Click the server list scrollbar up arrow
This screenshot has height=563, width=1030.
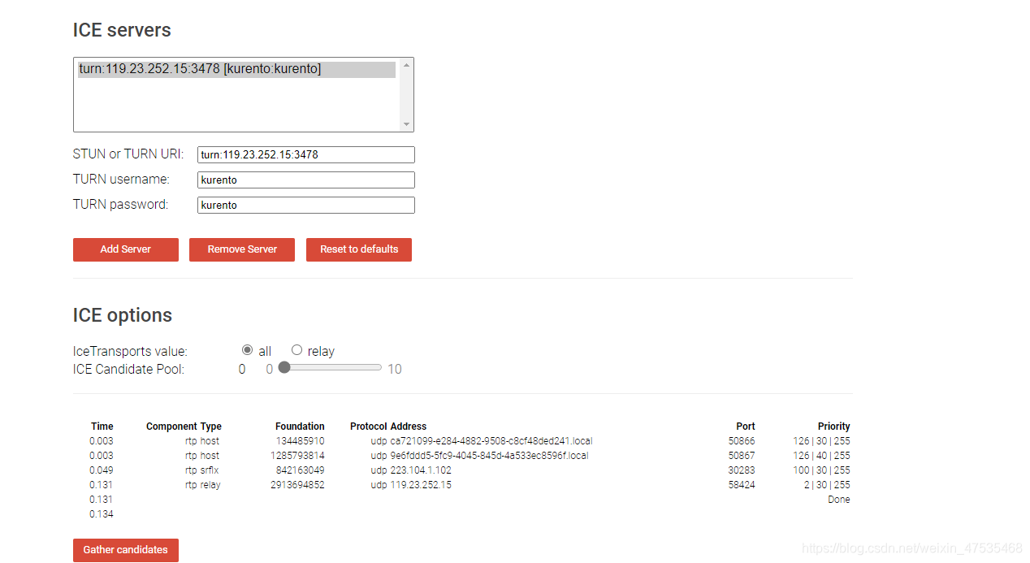(407, 65)
